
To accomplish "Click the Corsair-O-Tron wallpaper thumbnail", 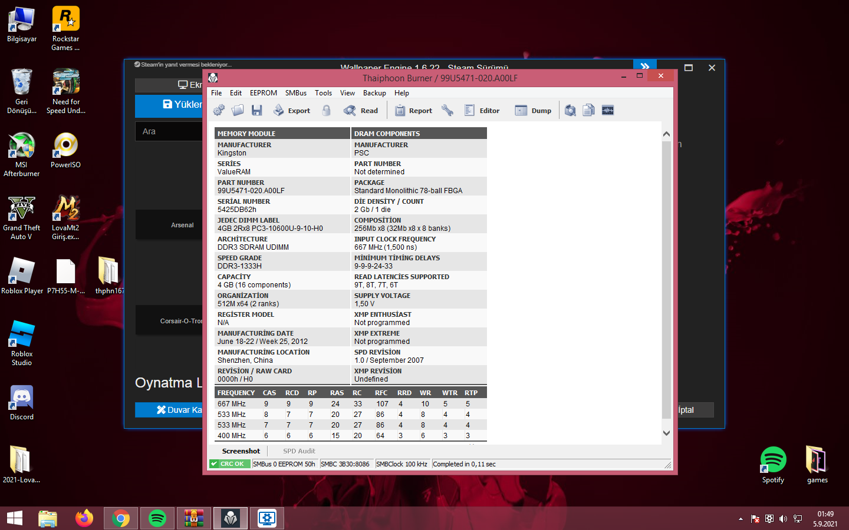I will click(169, 320).
